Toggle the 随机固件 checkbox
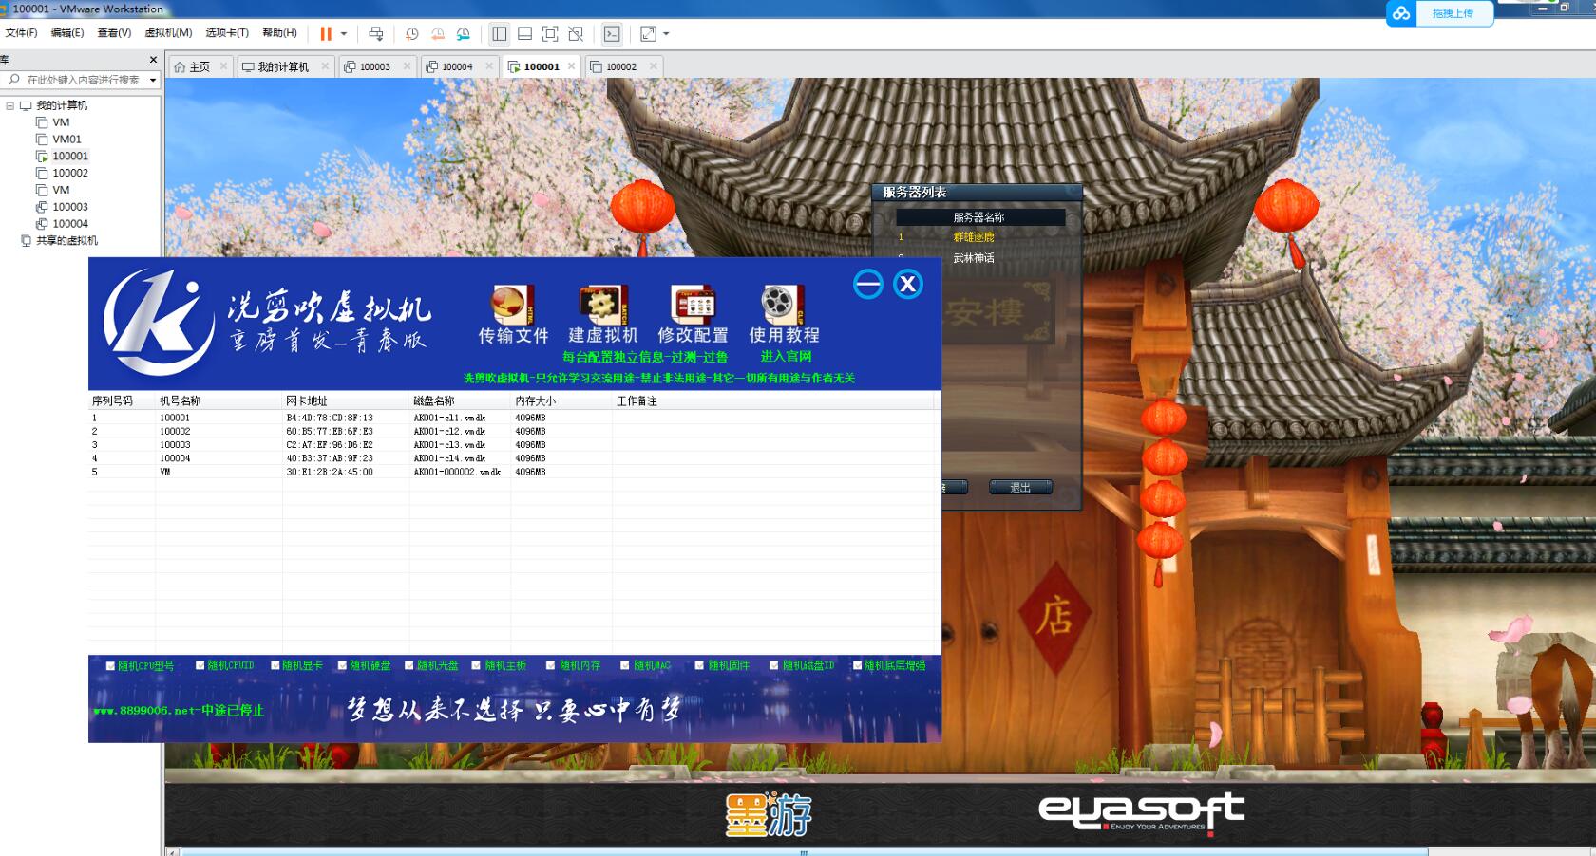Image resolution: width=1596 pixels, height=856 pixels. (x=700, y=666)
